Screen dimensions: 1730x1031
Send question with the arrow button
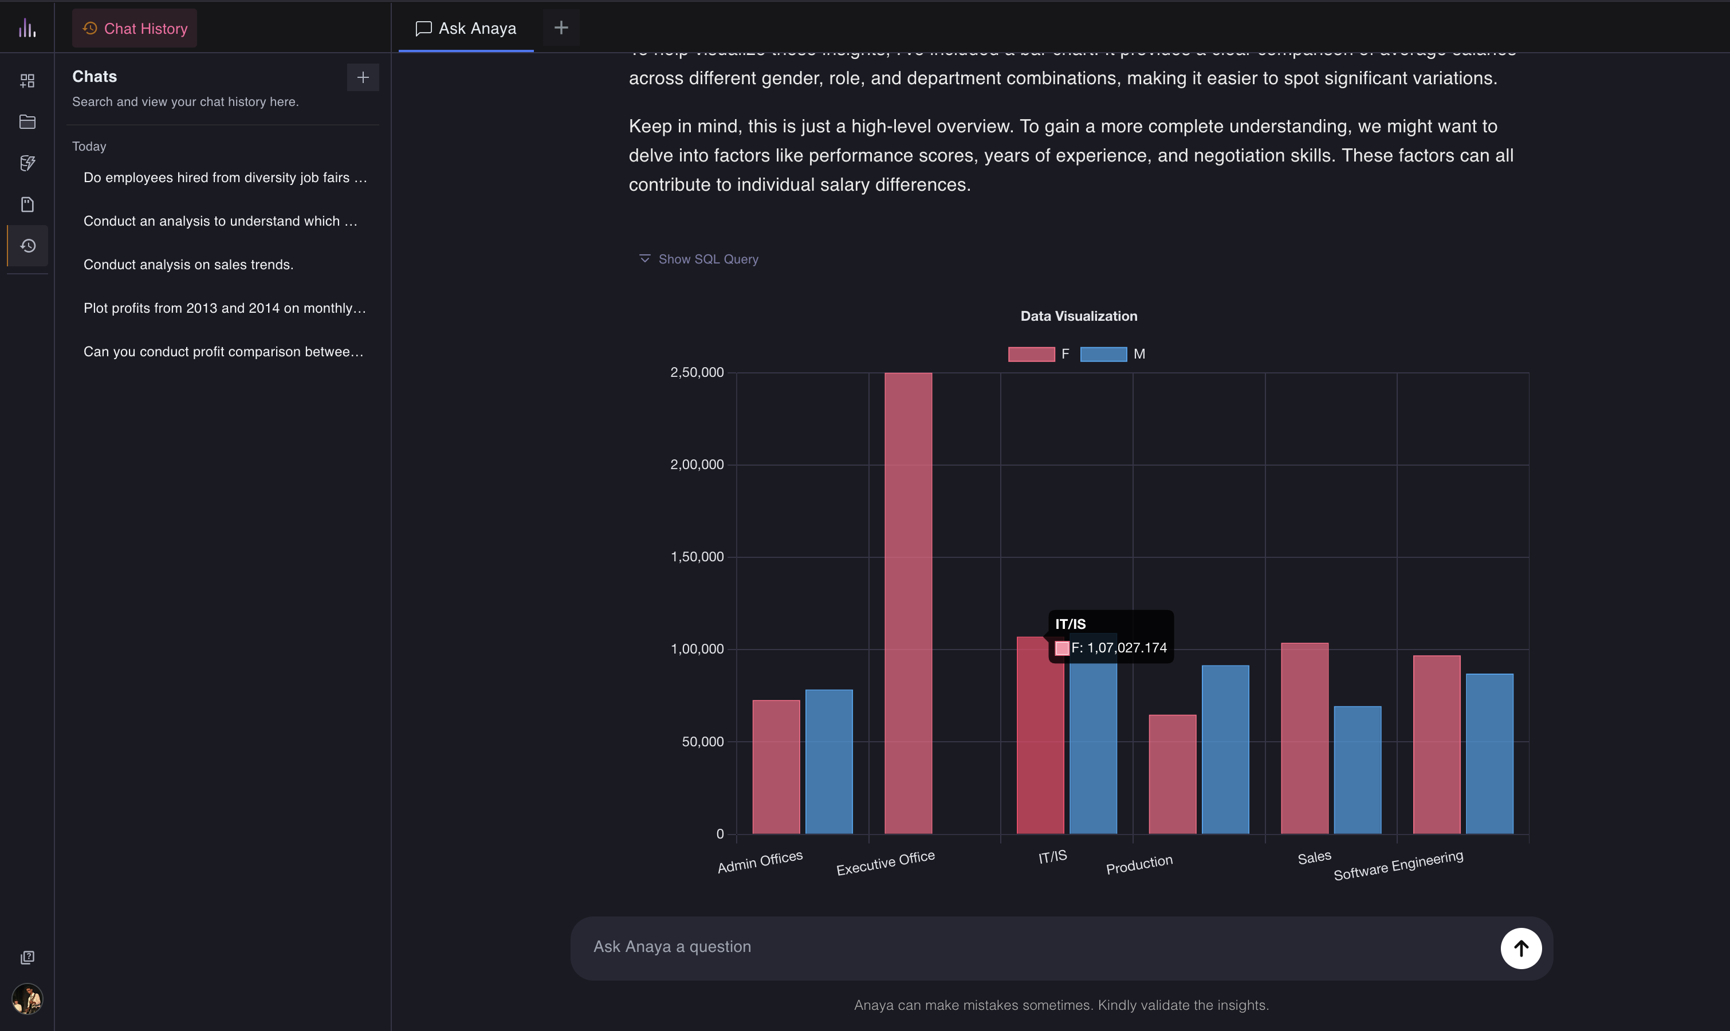pyautogui.click(x=1520, y=949)
